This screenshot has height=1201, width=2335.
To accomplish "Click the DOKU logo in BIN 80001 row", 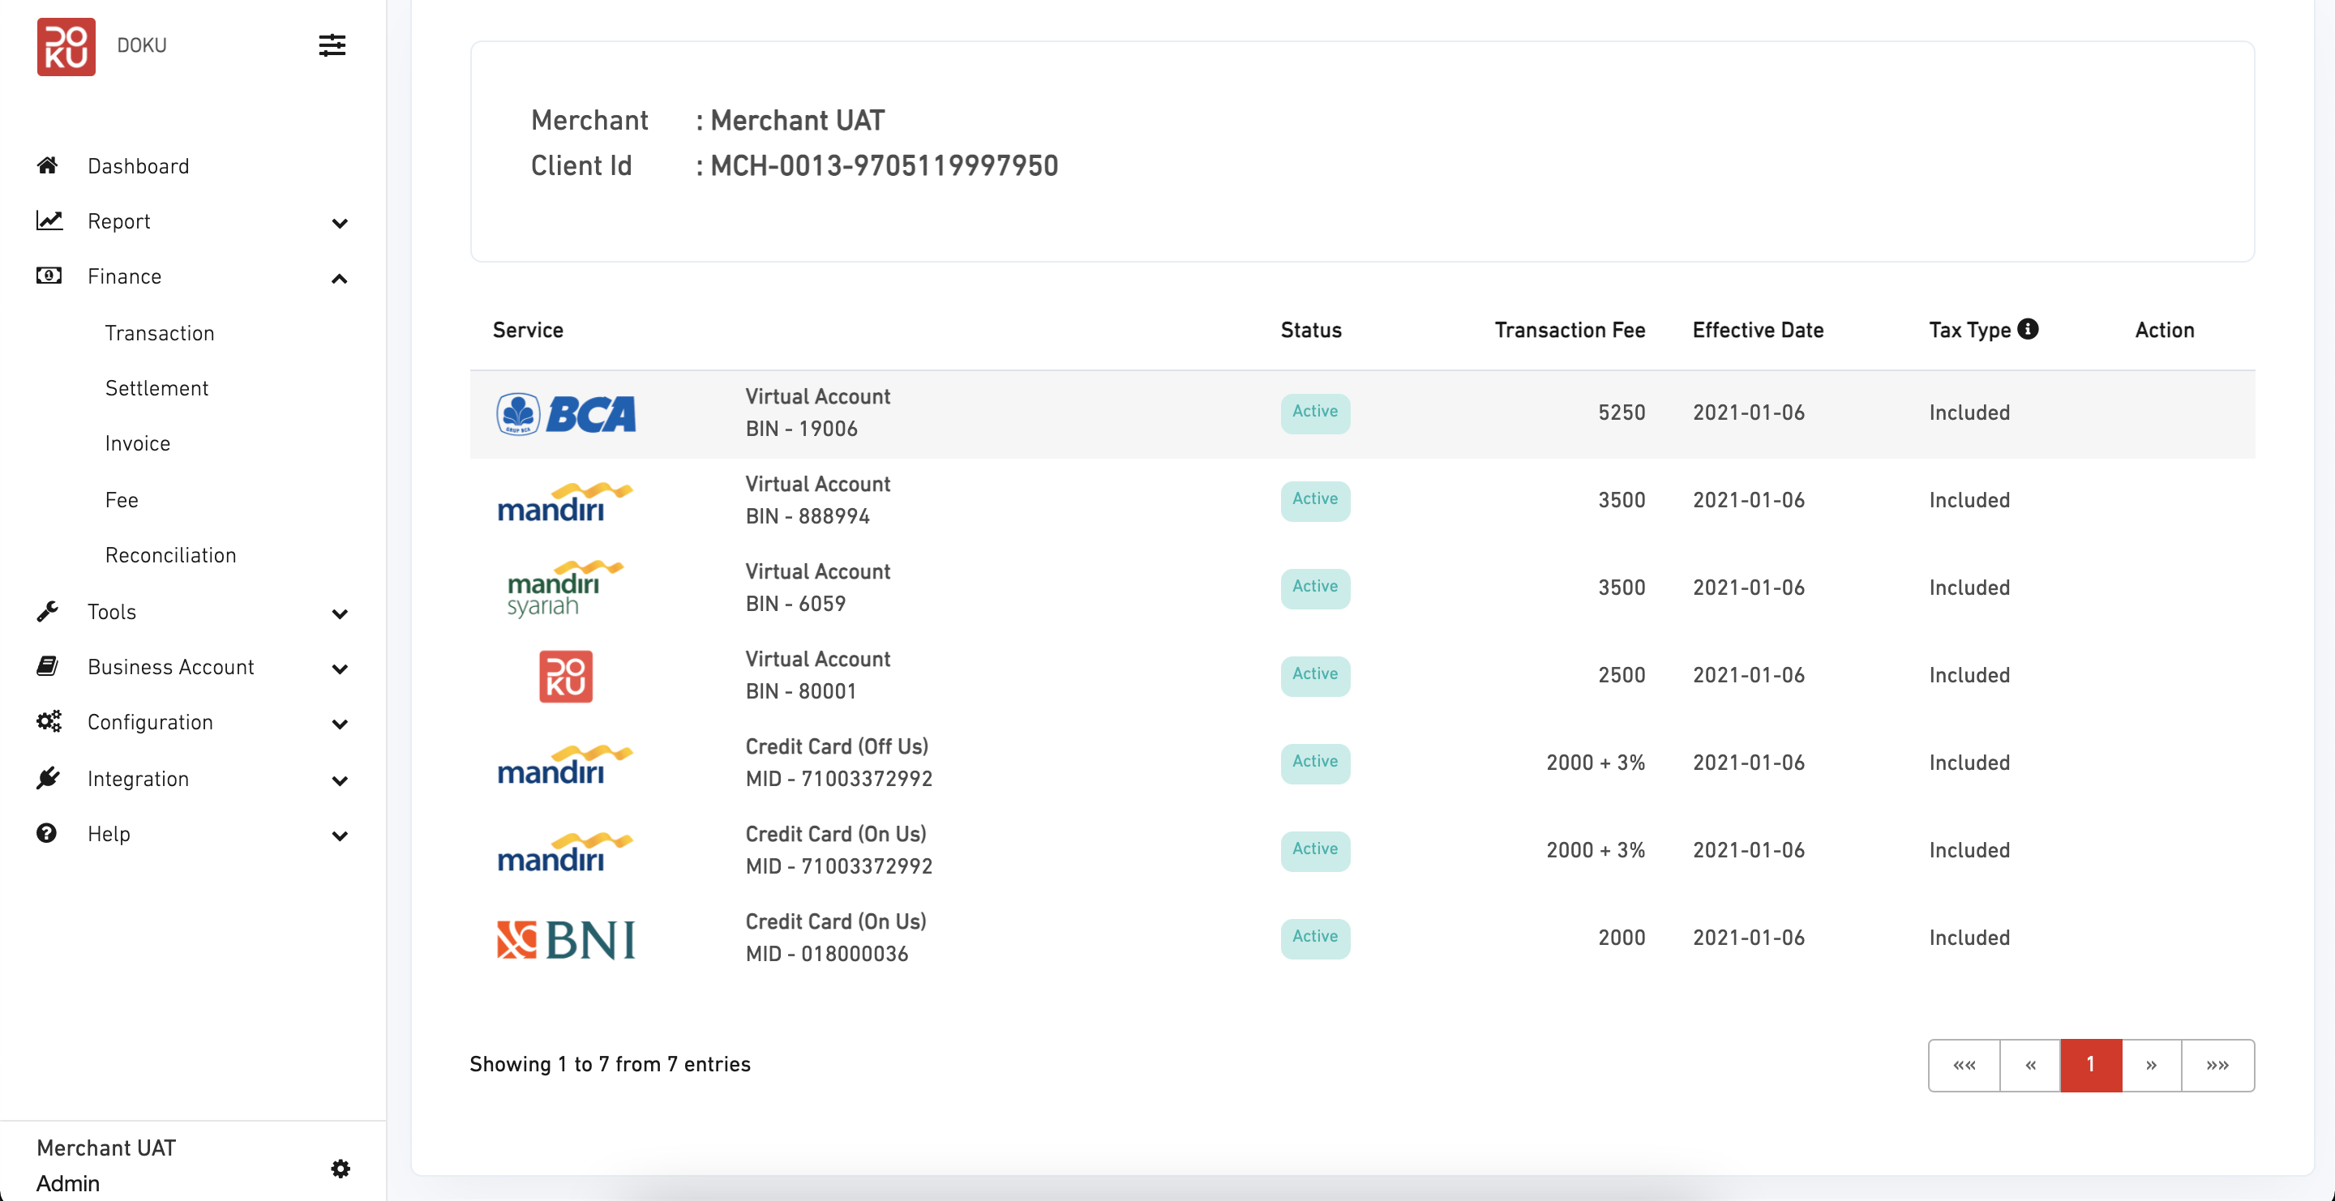I will point(566,677).
